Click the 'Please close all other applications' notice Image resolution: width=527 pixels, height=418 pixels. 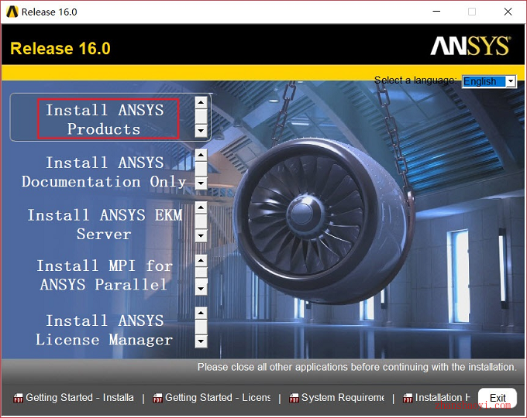pyautogui.click(x=356, y=367)
